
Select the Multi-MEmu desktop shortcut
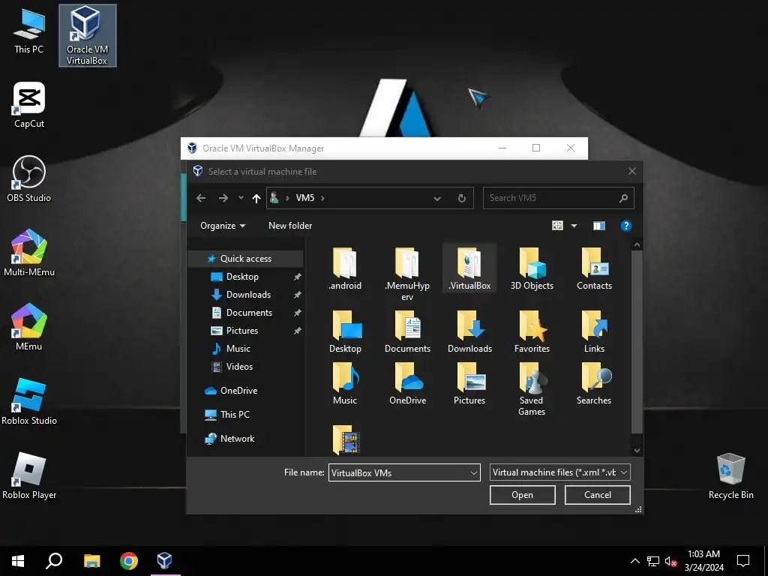(x=29, y=253)
